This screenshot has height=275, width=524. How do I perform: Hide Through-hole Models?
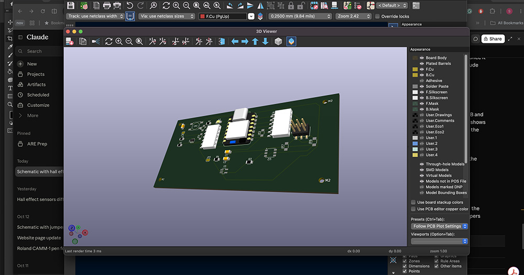(x=422, y=164)
